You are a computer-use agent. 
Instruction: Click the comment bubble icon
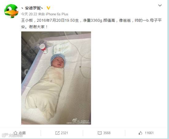[100, 133]
